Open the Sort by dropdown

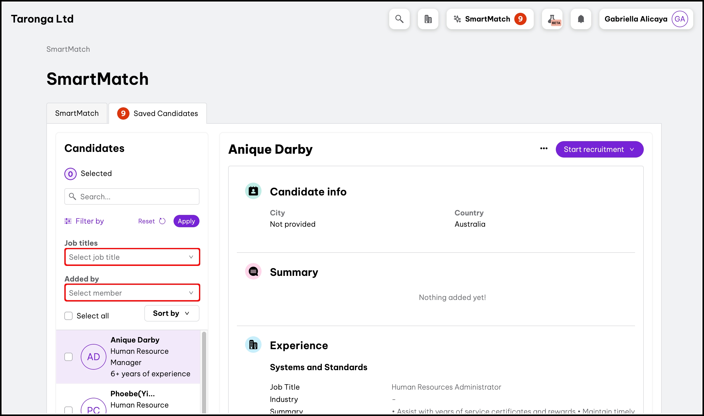point(172,313)
